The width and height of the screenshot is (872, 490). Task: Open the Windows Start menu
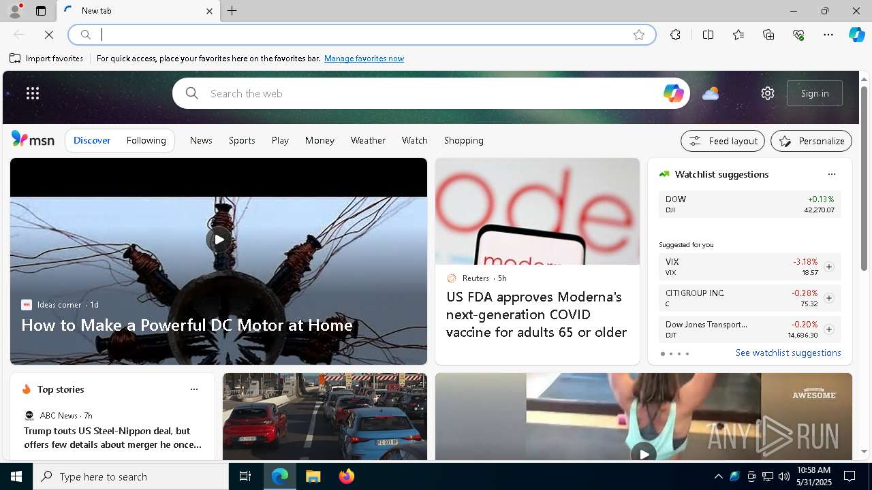pos(16,476)
